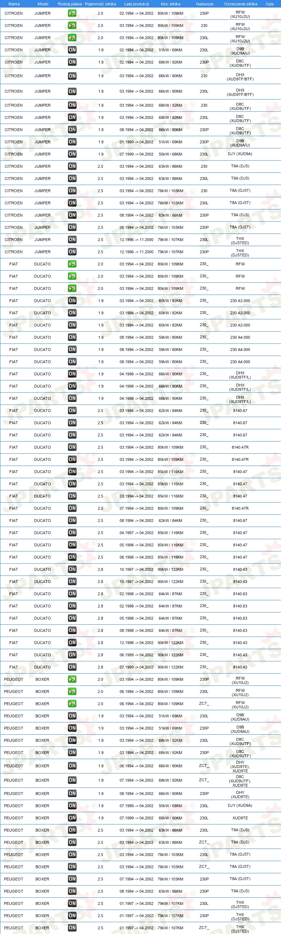This screenshot has width=281, height=934.
Task: Click ON icon in Peugeot 07.1994 T8A 230P row
Action: point(72,879)
